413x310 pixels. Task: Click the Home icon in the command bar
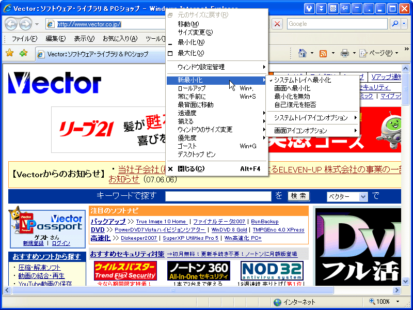click(303, 53)
